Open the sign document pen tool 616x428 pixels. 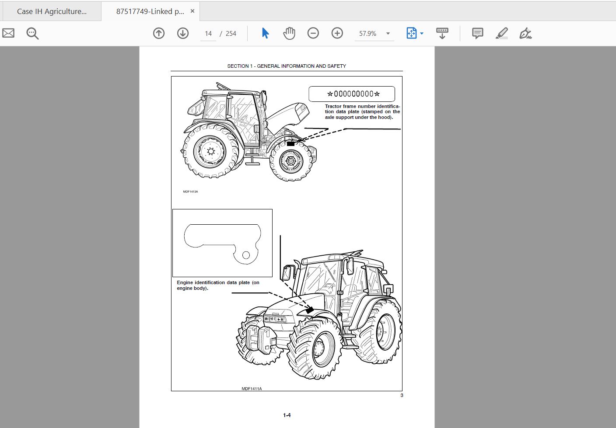pos(525,33)
